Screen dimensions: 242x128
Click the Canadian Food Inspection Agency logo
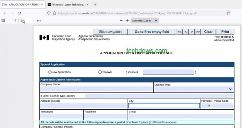click(x=44, y=38)
